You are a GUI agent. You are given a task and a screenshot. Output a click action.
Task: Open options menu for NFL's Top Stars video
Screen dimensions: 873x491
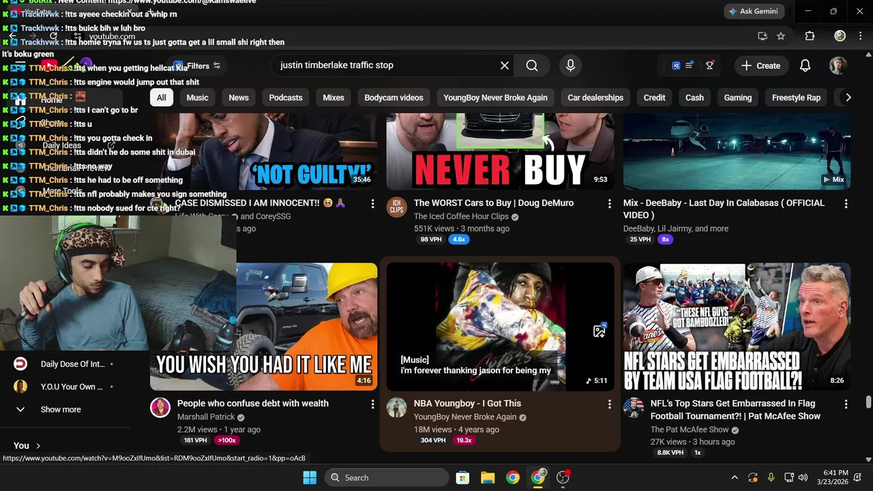[846, 404]
